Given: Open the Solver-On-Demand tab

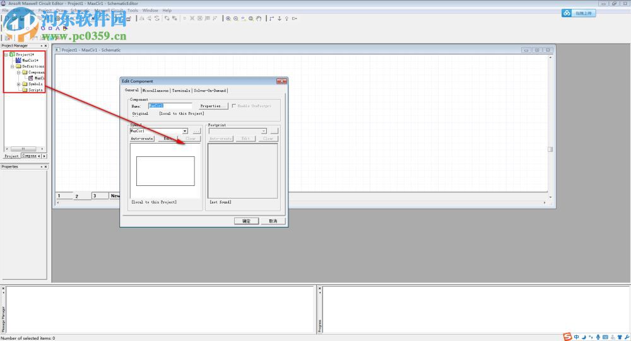Looking at the screenshot, I should (209, 91).
